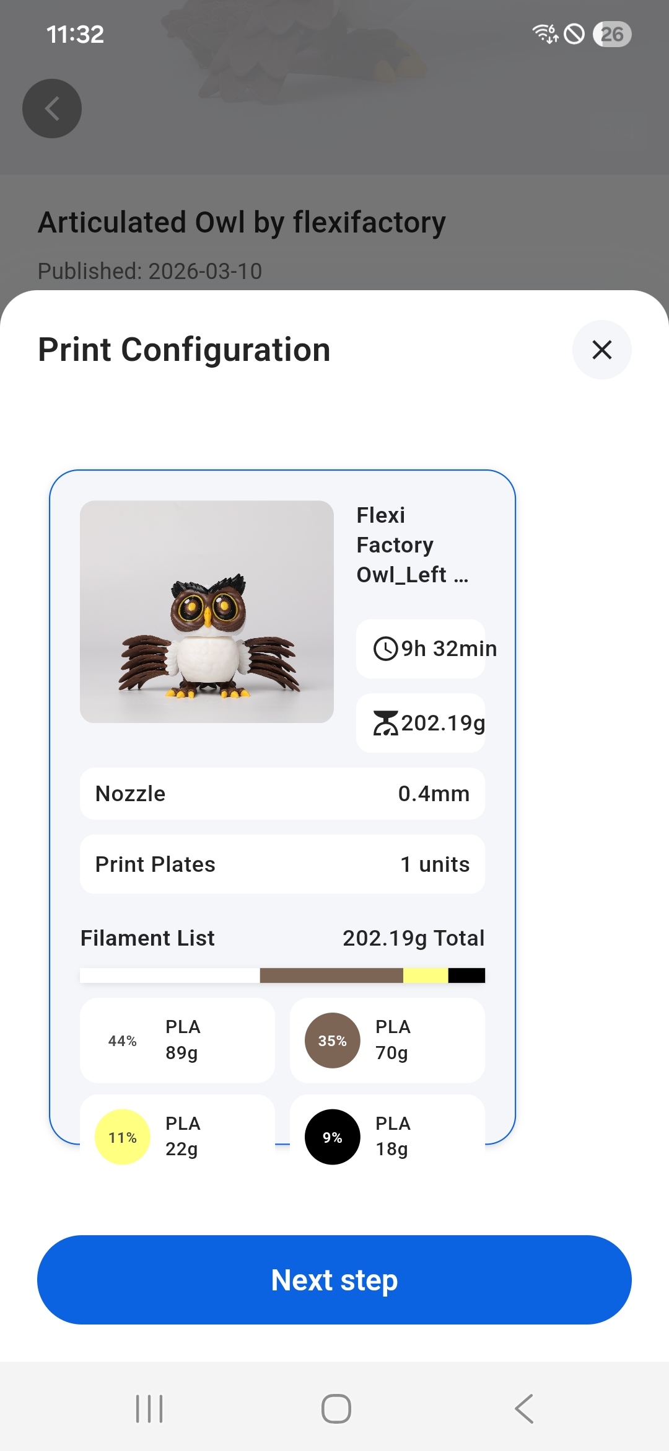Screen dimensions: 669x1451
Task: Tap the Print Plates 1 units row
Action: [x=282, y=864]
